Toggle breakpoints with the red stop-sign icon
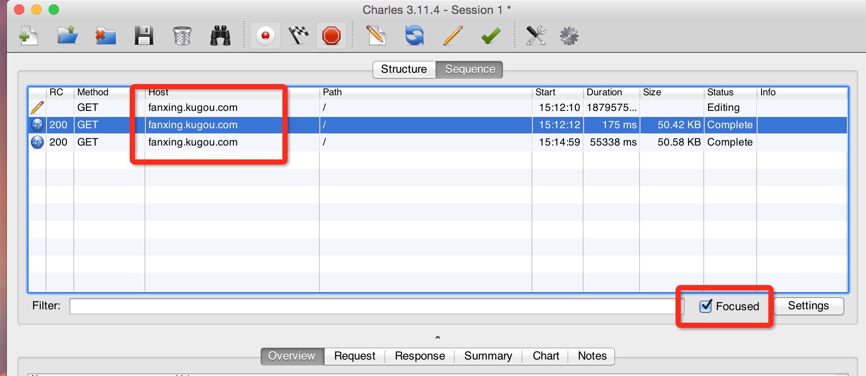This screenshot has height=376, width=866. (x=331, y=36)
